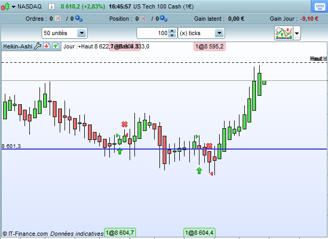Open the keyboard shortcut icon at top right
The width and height of the screenshot is (328, 239).
319,7
